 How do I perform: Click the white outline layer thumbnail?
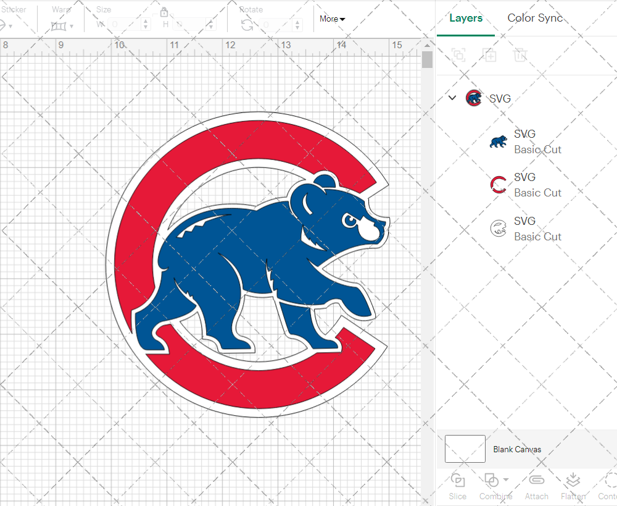(498, 228)
